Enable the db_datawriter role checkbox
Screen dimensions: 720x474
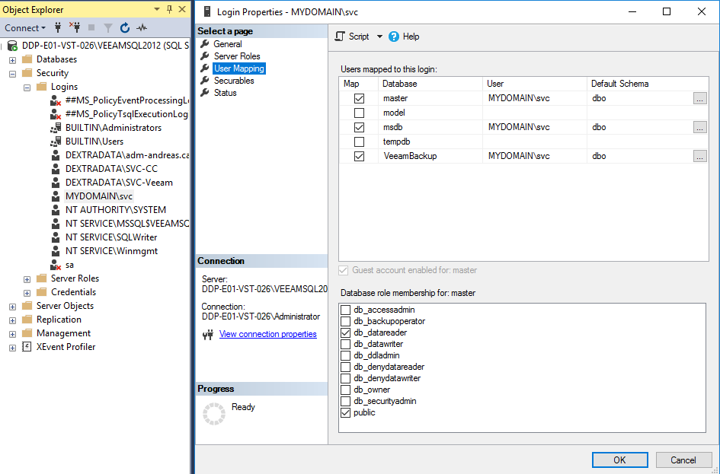coord(345,344)
